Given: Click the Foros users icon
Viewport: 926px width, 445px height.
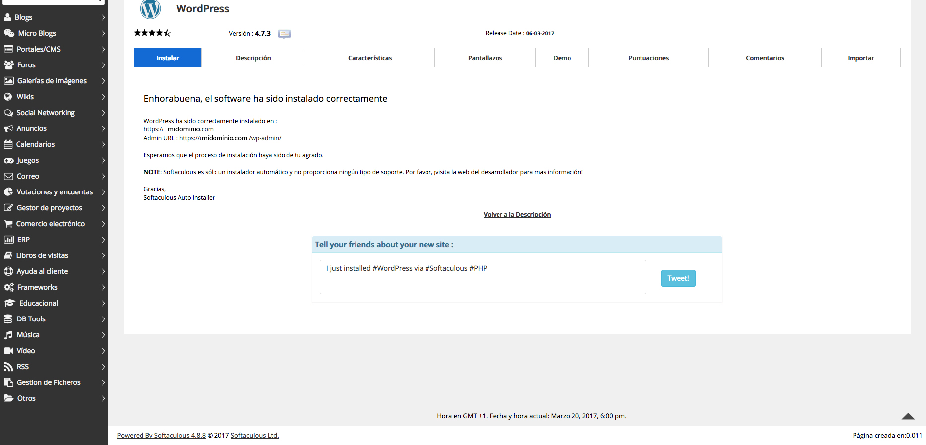Looking at the screenshot, I should [x=8, y=65].
